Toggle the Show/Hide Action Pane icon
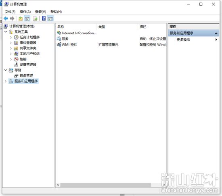 [50, 19]
